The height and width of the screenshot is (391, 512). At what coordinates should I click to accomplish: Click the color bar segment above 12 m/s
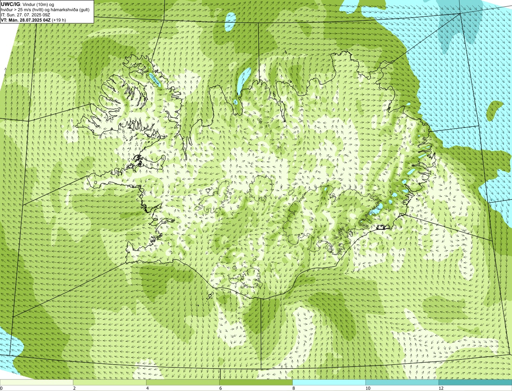tap(475, 383)
